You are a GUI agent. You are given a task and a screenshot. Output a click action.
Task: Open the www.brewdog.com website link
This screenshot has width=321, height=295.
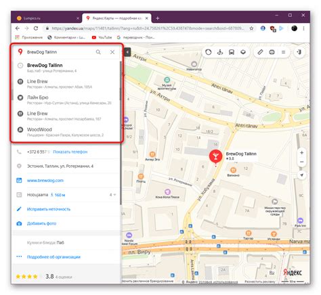click(x=45, y=181)
